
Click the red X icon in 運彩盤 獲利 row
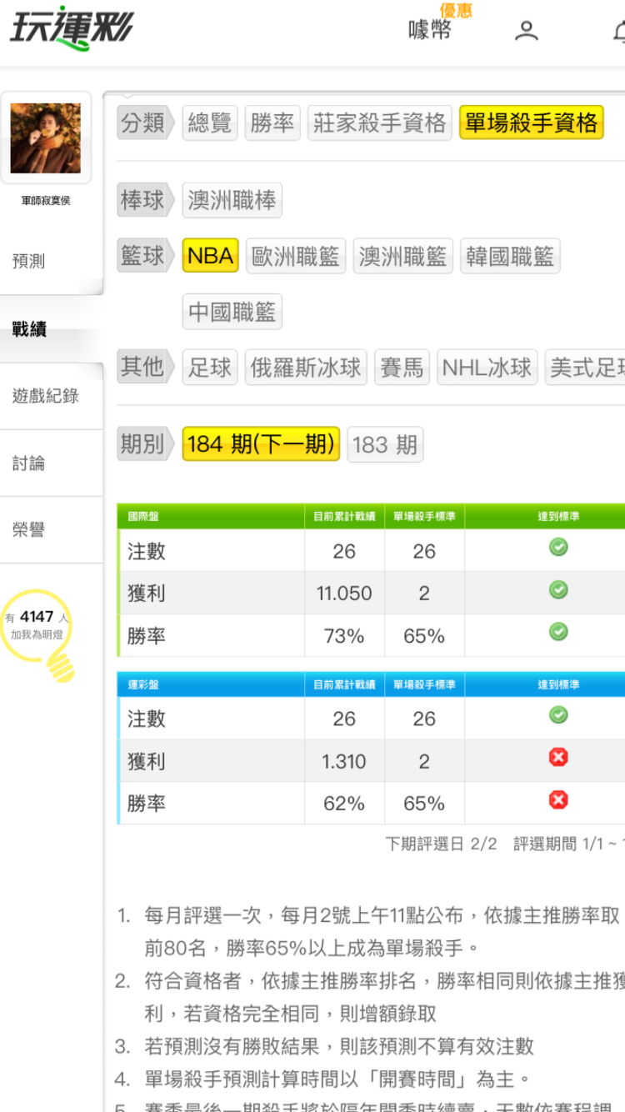click(558, 757)
